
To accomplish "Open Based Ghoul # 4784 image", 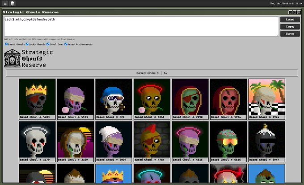I will coord(152,140).
